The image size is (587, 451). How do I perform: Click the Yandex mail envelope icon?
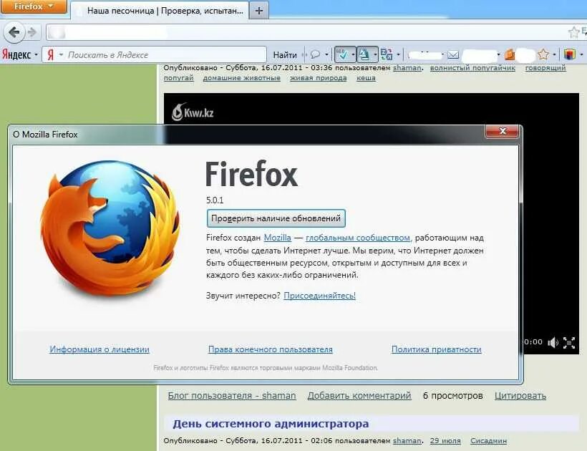[x=453, y=55]
